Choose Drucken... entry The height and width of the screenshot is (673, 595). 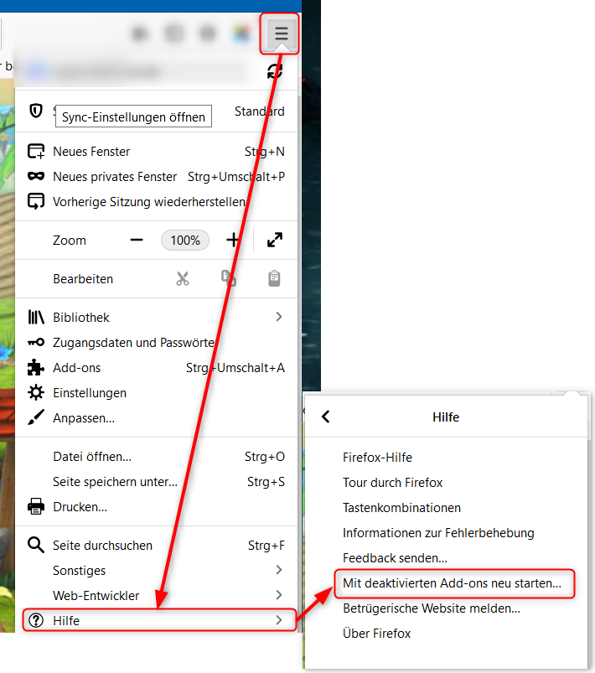click(156, 507)
